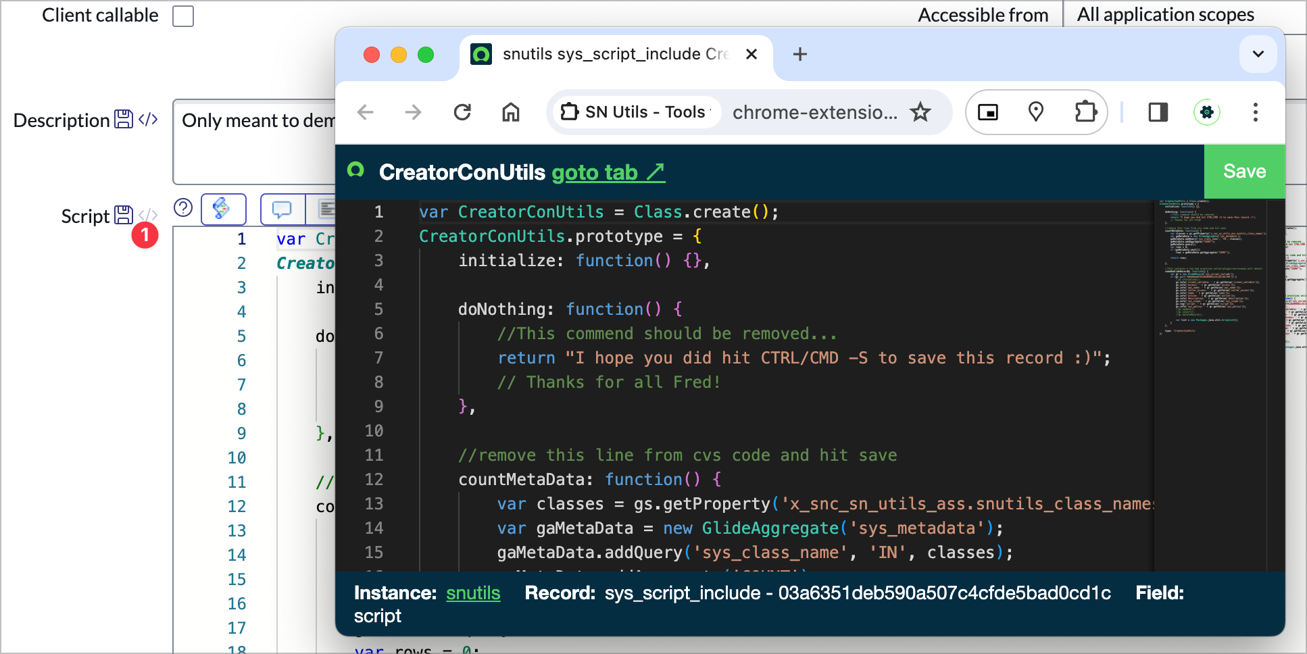1307x654 pixels.
Task: Select the snutils sys_script_include tab
Action: tap(608, 54)
